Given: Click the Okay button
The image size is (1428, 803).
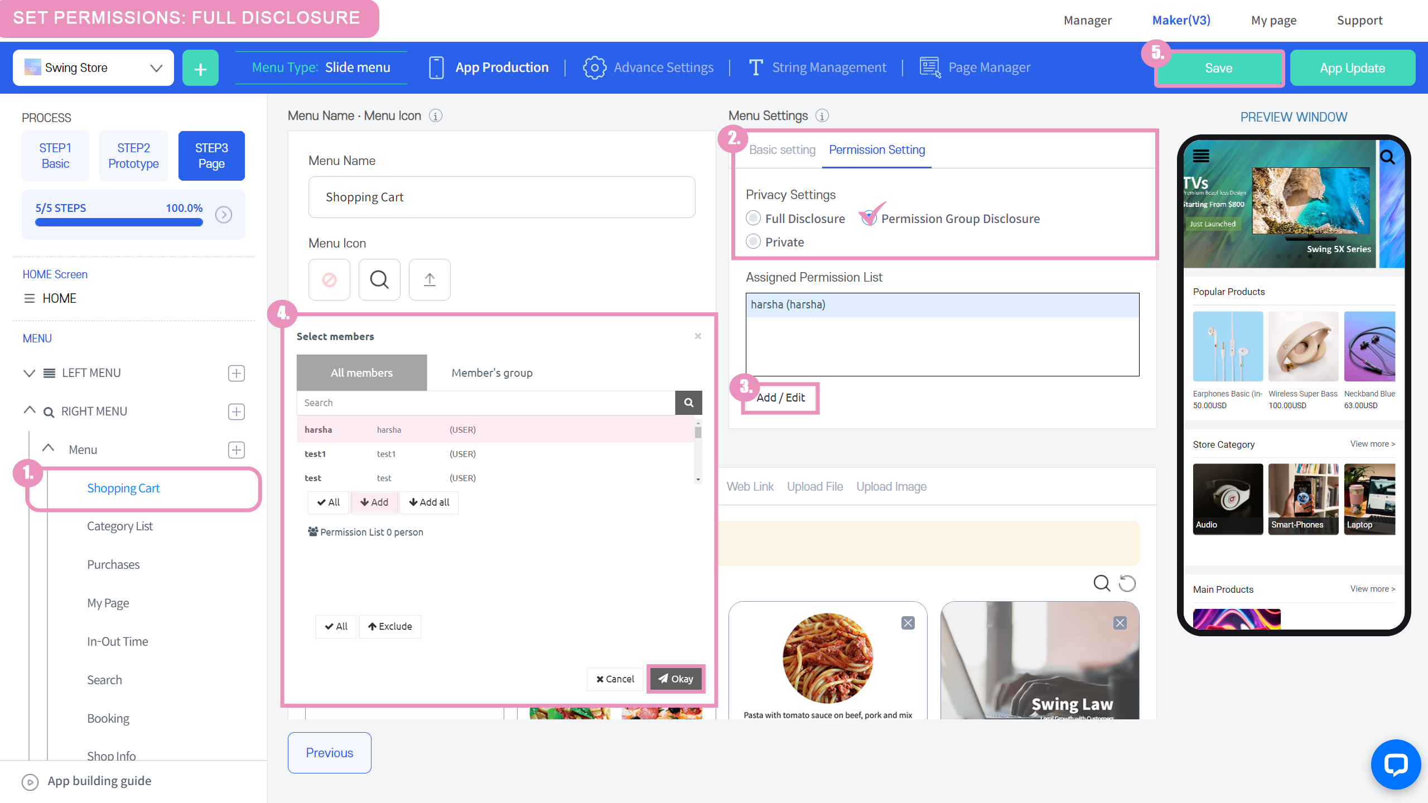Looking at the screenshot, I should (676, 679).
